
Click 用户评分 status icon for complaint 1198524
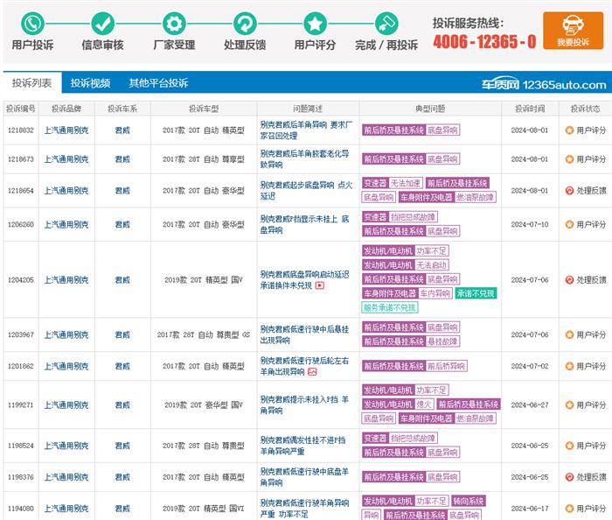pyautogui.click(x=569, y=446)
